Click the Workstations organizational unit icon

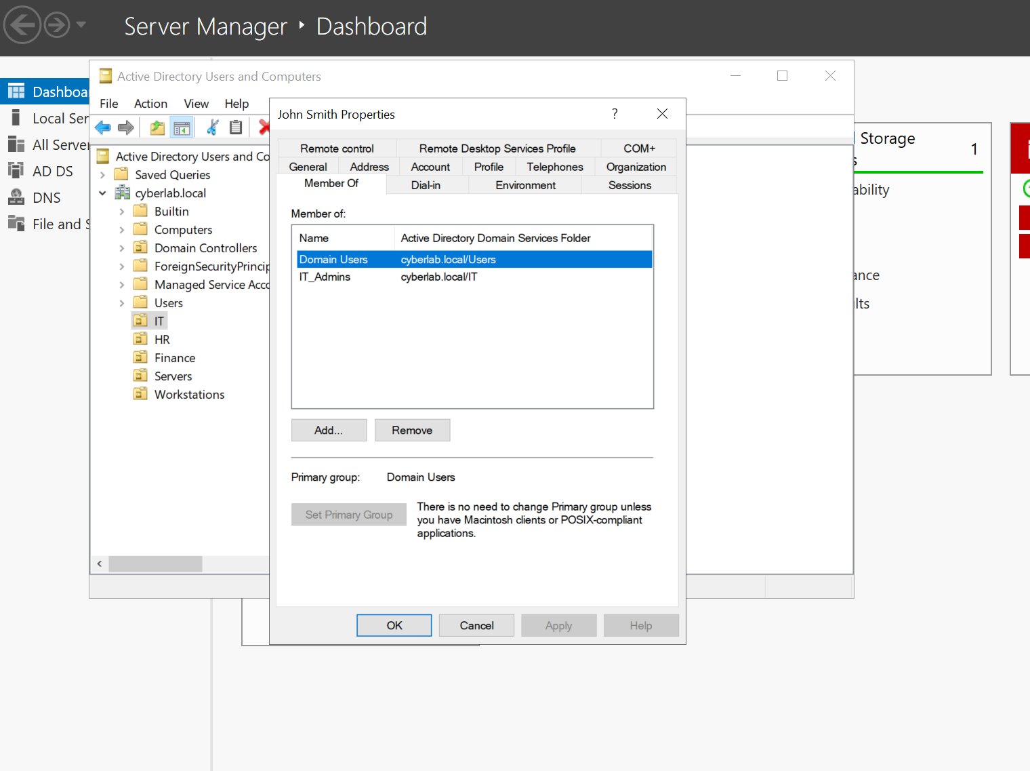pos(140,395)
